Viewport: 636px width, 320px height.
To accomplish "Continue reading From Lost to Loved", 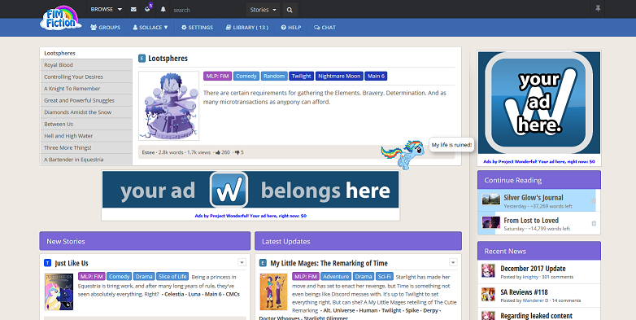I will point(531,221).
